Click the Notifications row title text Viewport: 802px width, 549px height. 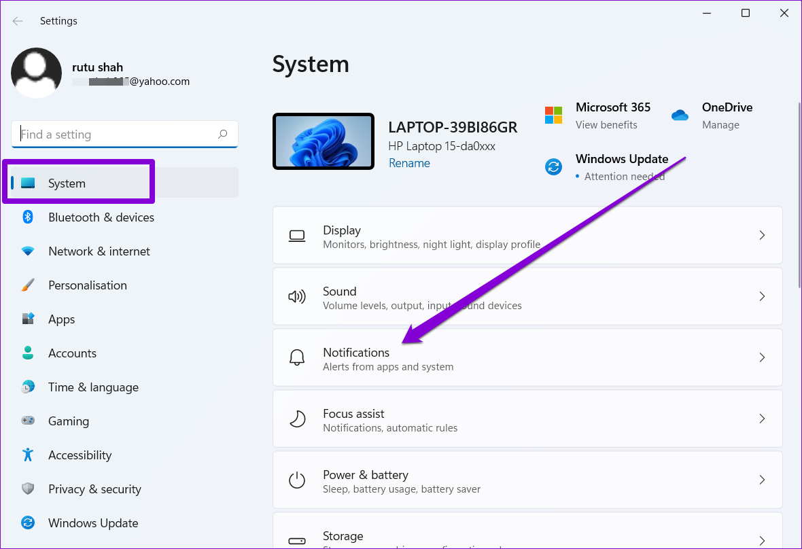pyautogui.click(x=356, y=352)
